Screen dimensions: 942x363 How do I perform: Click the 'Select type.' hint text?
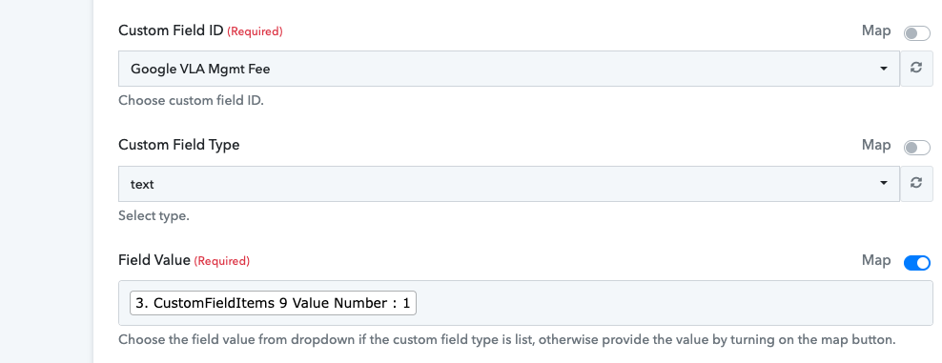154,215
